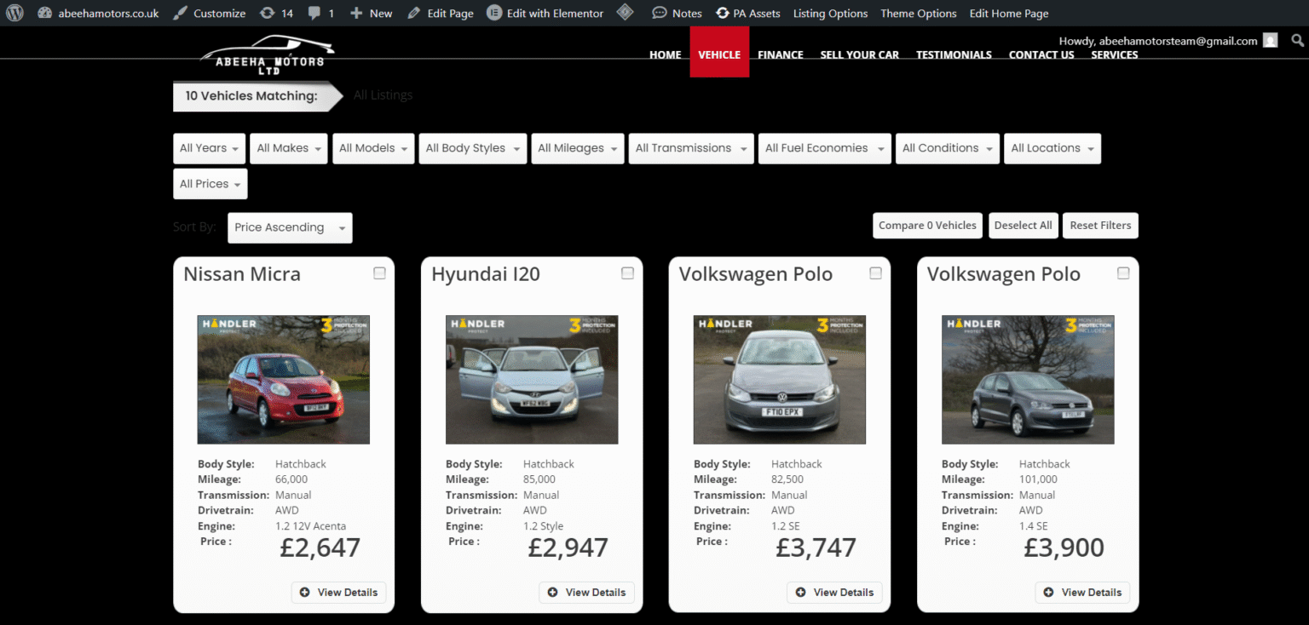Click the New plus icon
1309x625 pixels.
point(356,13)
